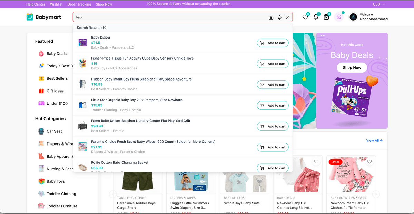
Task: Click the purple store icon in header
Action: click(339, 17)
